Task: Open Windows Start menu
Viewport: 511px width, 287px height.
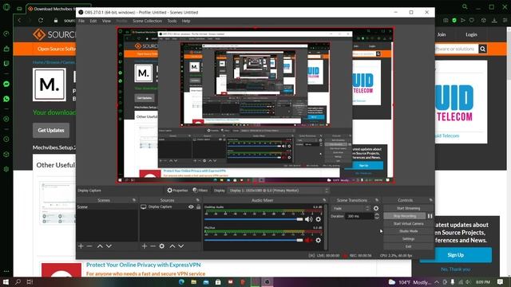Action: 6,281
